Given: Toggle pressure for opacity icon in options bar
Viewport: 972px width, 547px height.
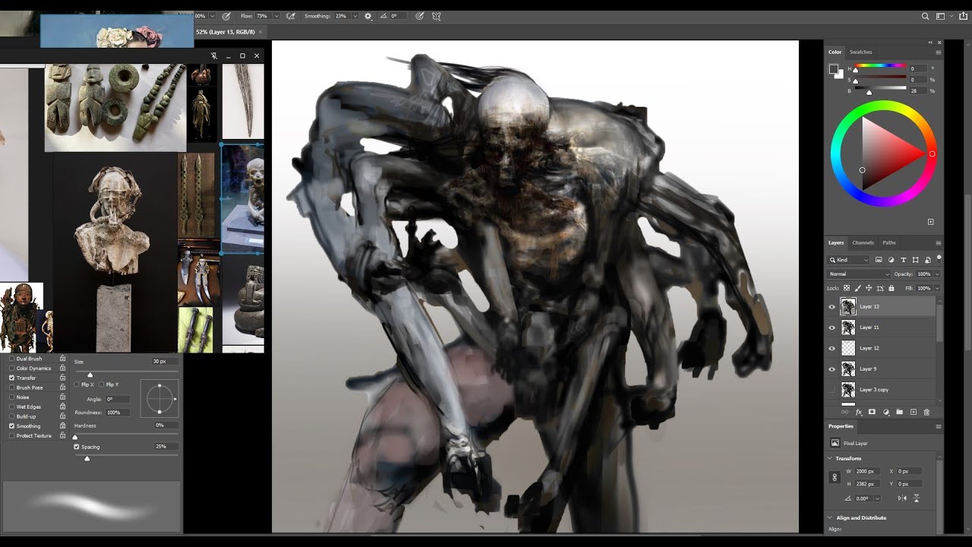Looking at the screenshot, I should [x=226, y=16].
